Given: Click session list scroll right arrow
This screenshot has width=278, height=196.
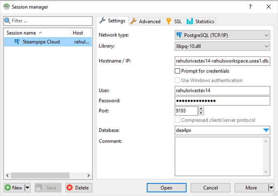Looking at the screenshot, I should point(89,175).
